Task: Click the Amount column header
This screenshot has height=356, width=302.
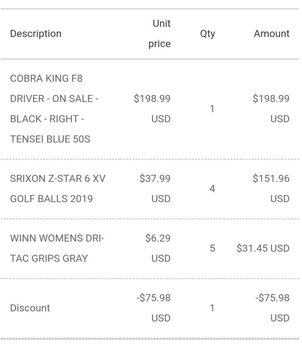Action: click(271, 34)
